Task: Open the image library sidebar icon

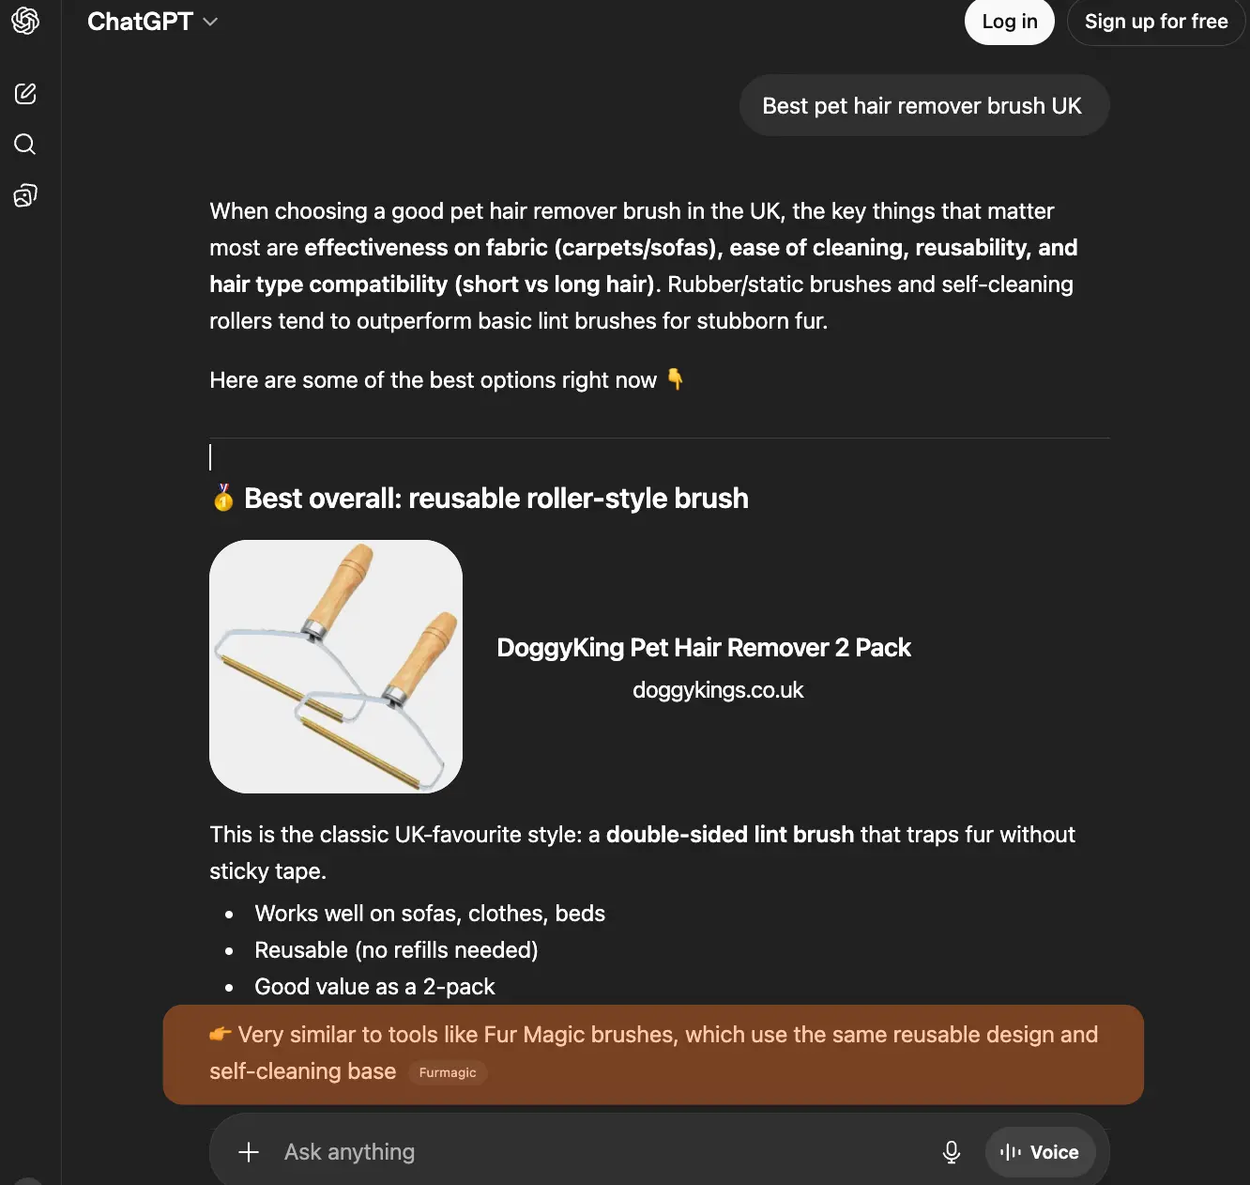Action: 25,195
